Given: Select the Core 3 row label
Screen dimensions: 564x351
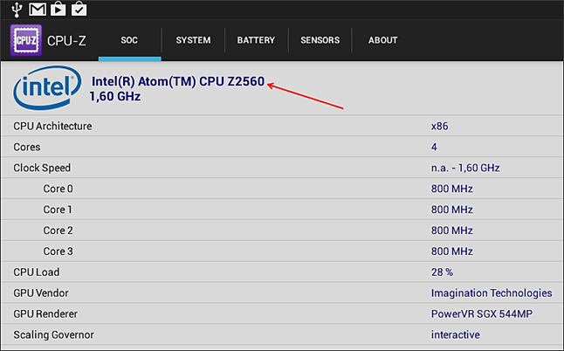Looking at the screenshot, I should pos(58,251).
